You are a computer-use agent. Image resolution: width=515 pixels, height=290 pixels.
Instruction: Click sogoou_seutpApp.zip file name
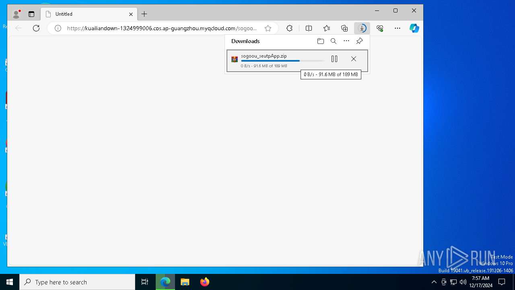[264, 56]
